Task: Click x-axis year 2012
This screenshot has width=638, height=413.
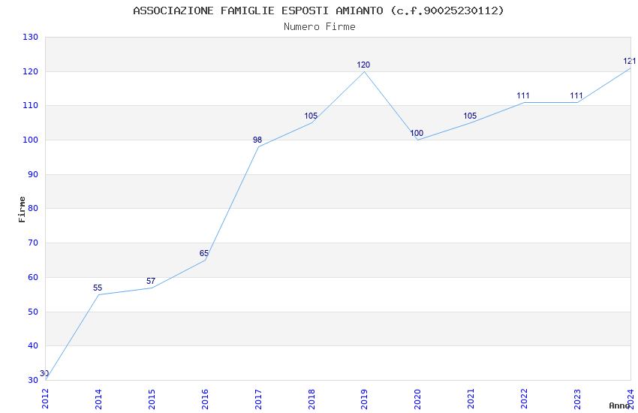Action: [x=45, y=399]
